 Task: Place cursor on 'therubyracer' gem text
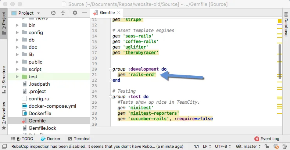141,53
